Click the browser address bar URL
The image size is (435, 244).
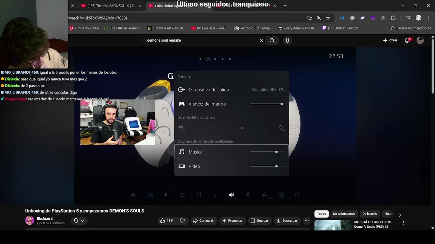tap(98, 18)
